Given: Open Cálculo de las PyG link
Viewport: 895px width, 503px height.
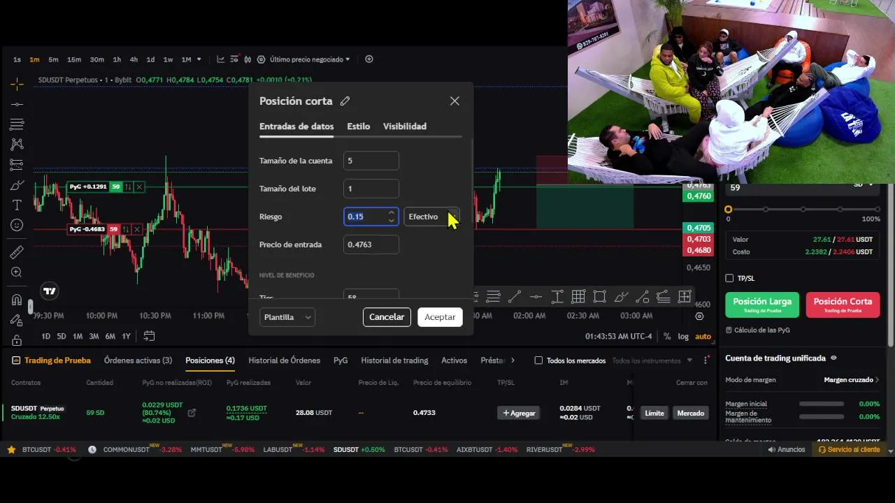Looking at the screenshot, I should tap(758, 330).
